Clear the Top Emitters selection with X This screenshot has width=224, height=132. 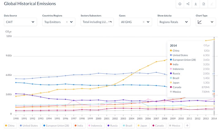(67, 22)
